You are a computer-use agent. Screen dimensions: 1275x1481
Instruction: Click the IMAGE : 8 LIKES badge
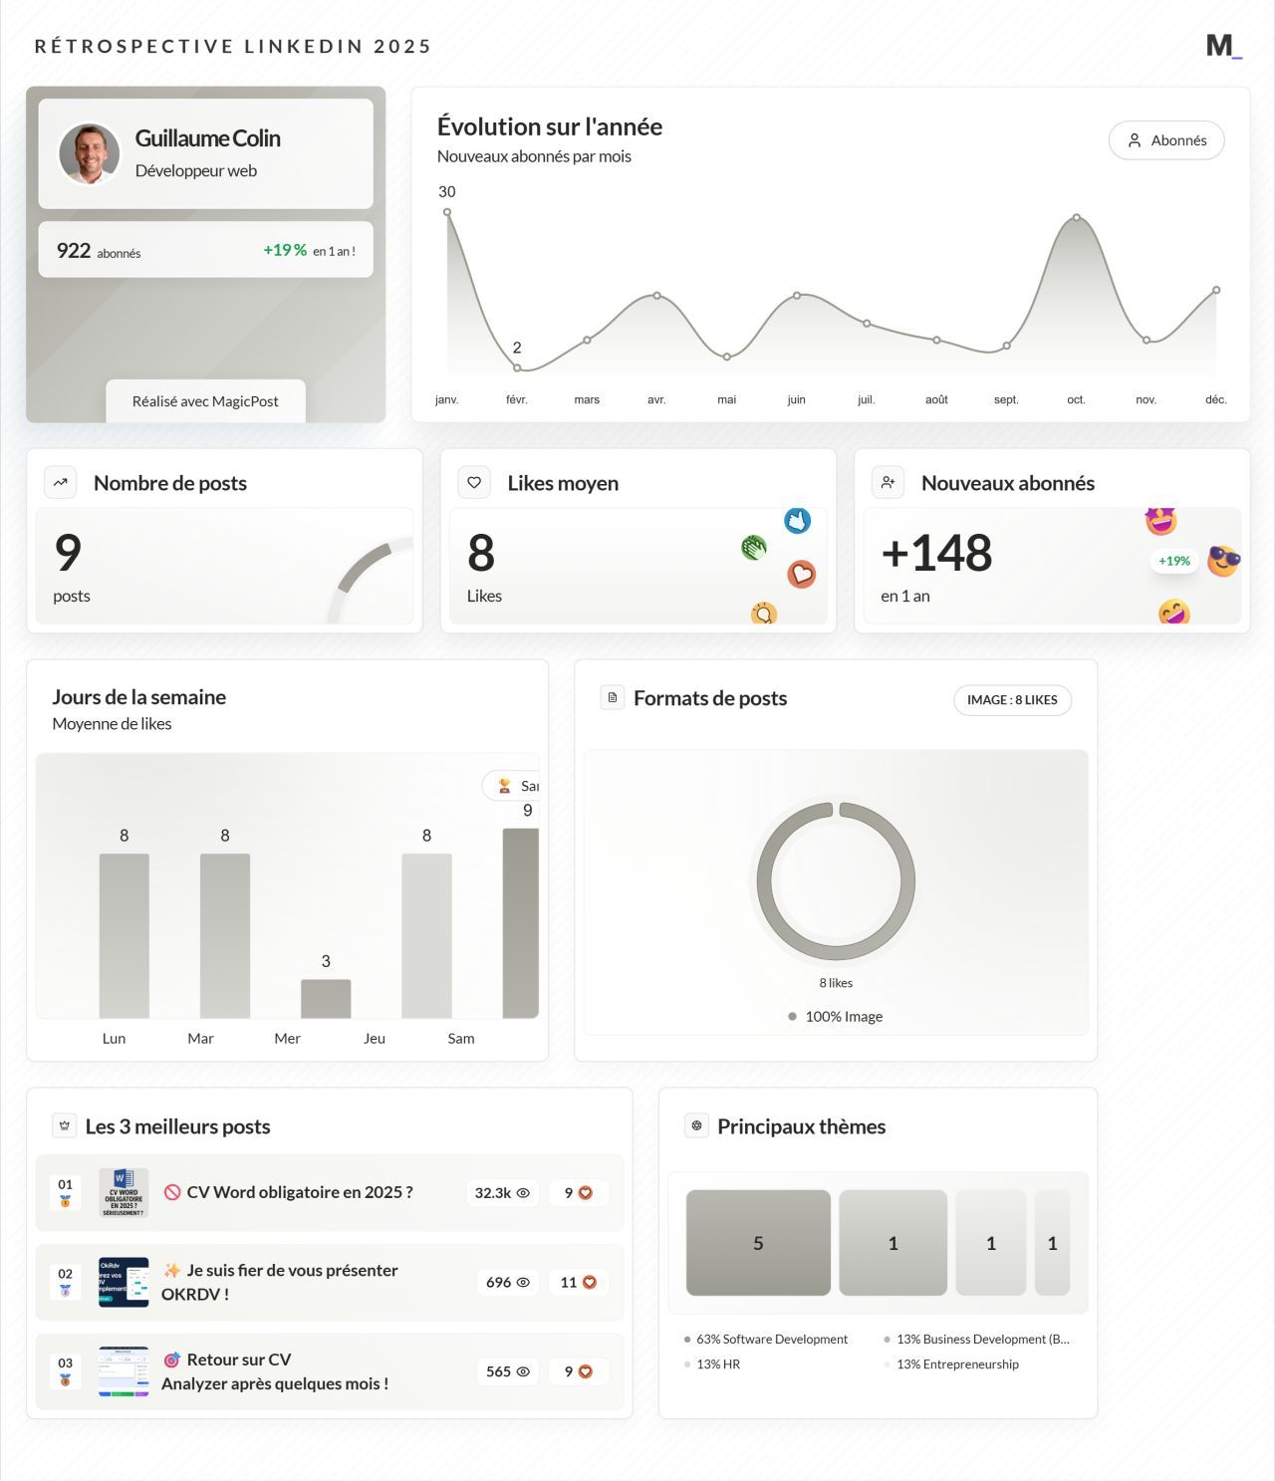tap(1012, 700)
